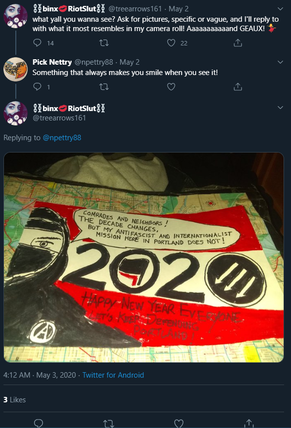Open more options on Pick Nettry's tweet
Screen dimensions: 291x428
pos(280,62)
